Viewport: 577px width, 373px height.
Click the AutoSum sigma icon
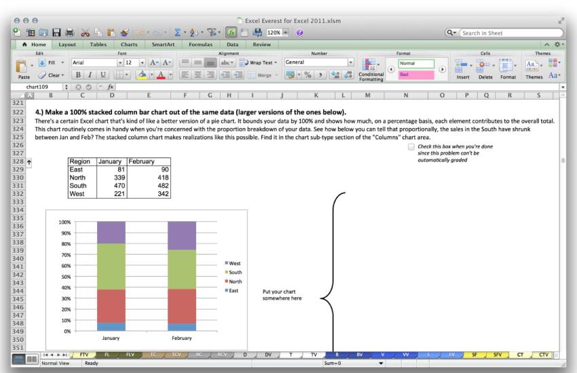coord(177,33)
